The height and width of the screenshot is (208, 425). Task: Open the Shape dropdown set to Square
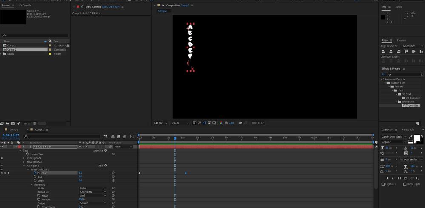[x=93, y=203]
